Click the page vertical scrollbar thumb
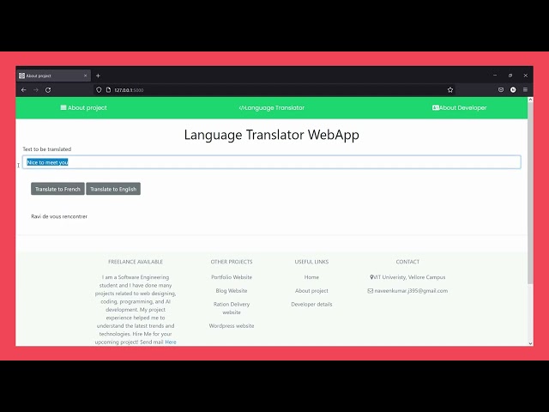The height and width of the screenshot is (412, 549). [530, 192]
